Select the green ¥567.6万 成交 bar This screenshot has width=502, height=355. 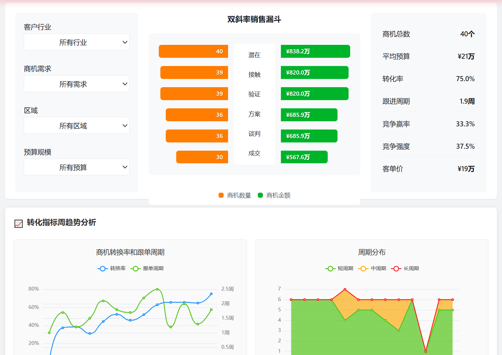click(x=304, y=157)
